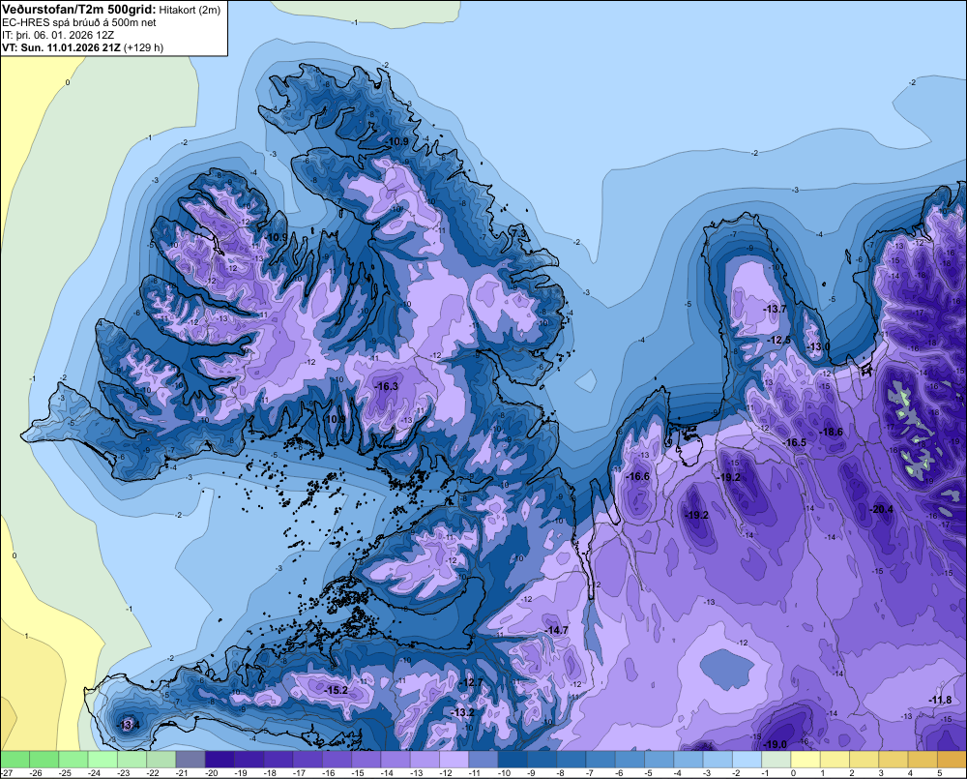
Task: Select the -12.5 temperature value label
Action: [778, 340]
